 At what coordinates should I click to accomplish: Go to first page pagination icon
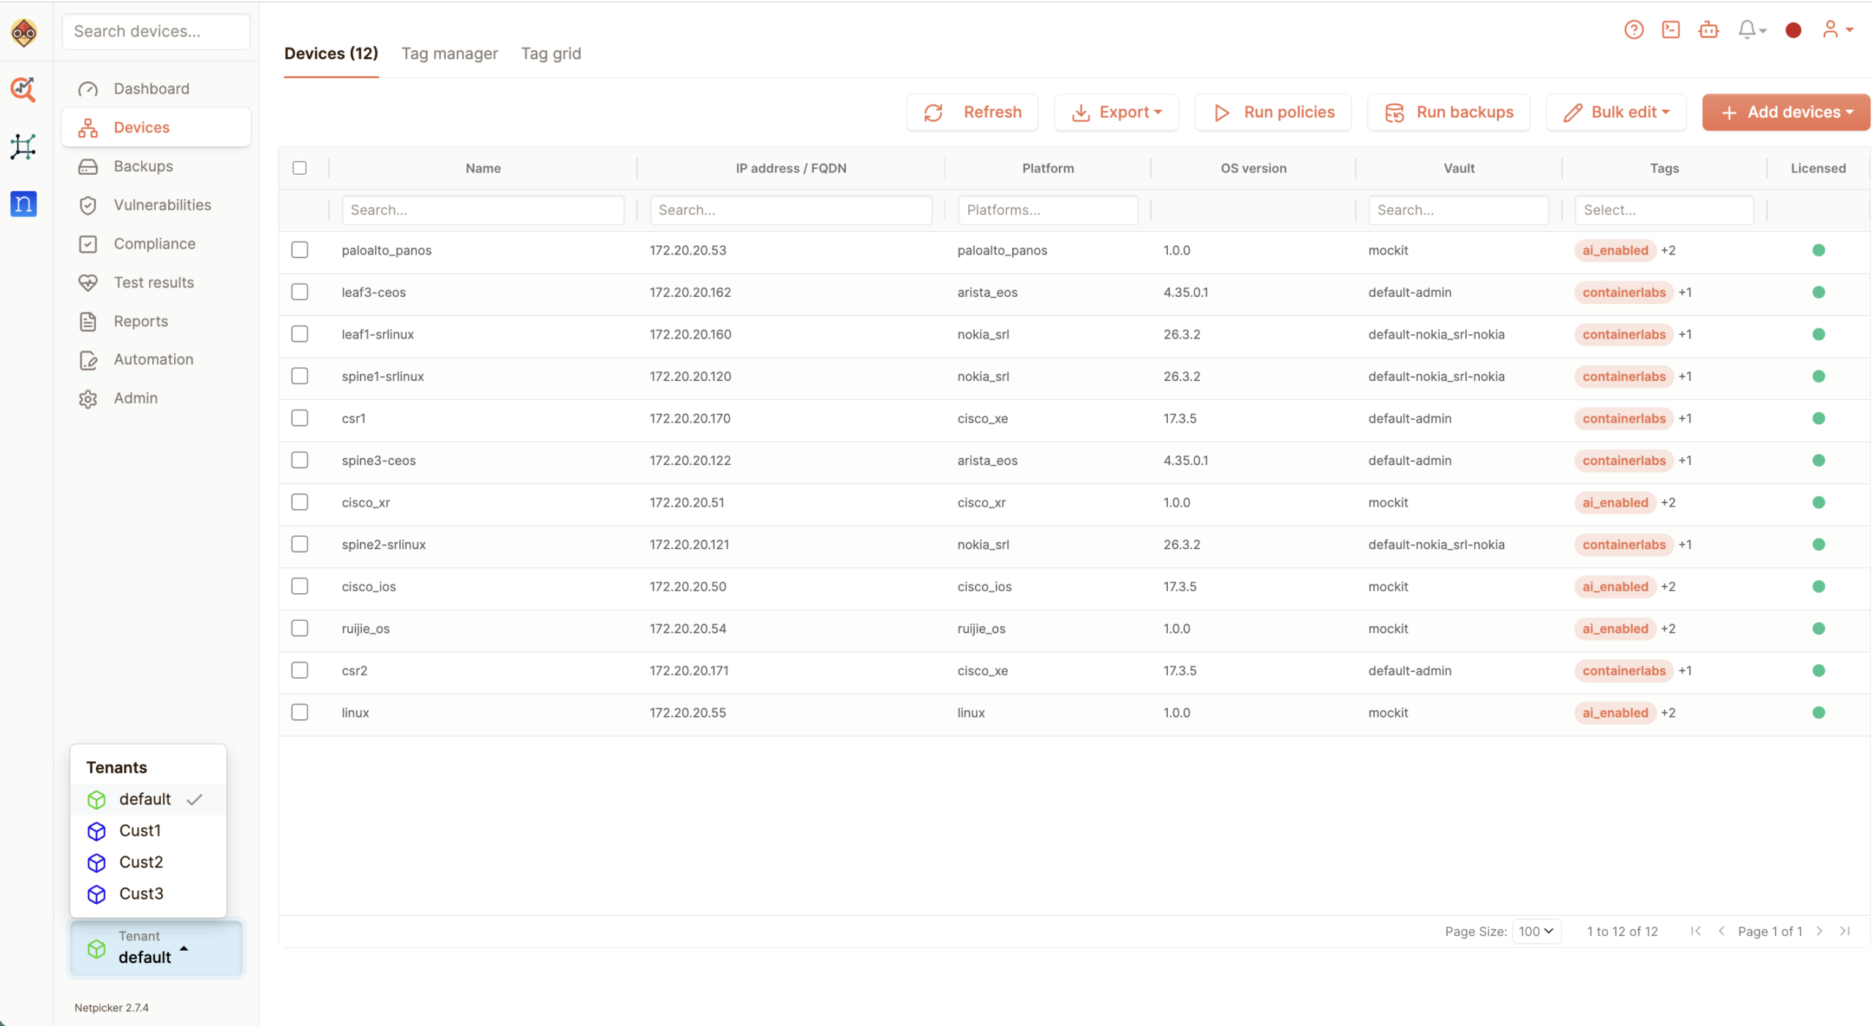tap(1696, 930)
